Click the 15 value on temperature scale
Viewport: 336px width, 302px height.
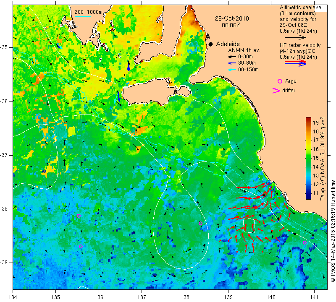[316, 158]
